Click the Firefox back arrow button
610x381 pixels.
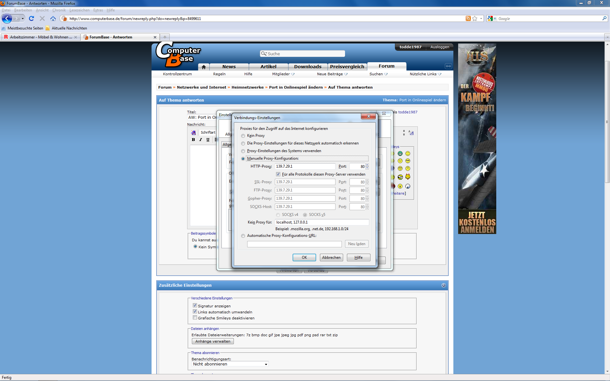(x=7, y=19)
